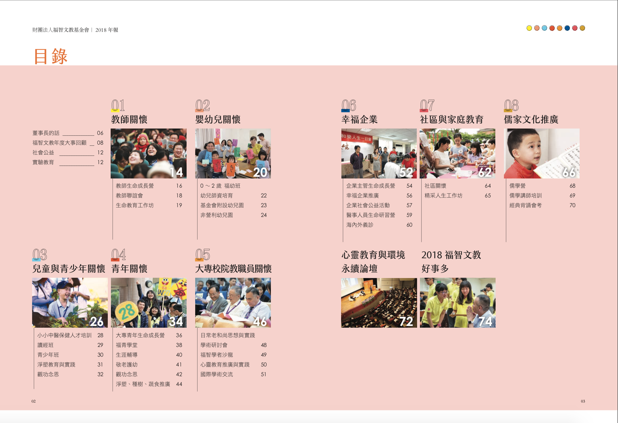Open the 兒童與青少年關懷 photo numbered 26
The width and height of the screenshot is (618, 423).
(x=70, y=303)
